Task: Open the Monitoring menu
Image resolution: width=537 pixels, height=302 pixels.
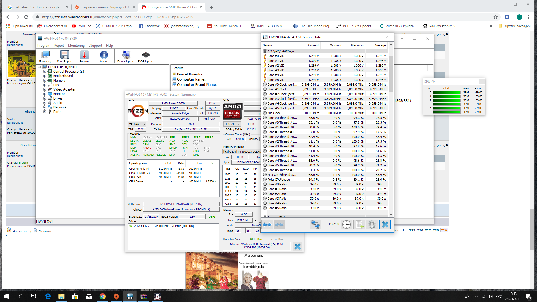Action: [x=76, y=46]
